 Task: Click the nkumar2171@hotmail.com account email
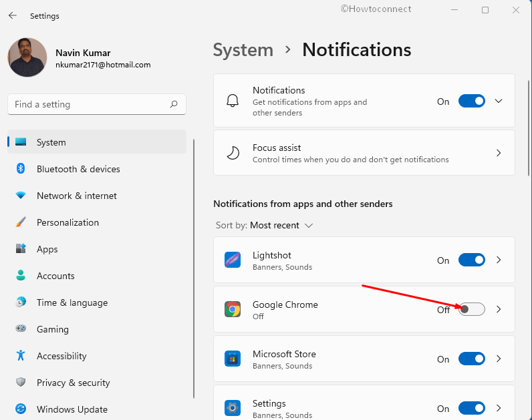(103, 65)
